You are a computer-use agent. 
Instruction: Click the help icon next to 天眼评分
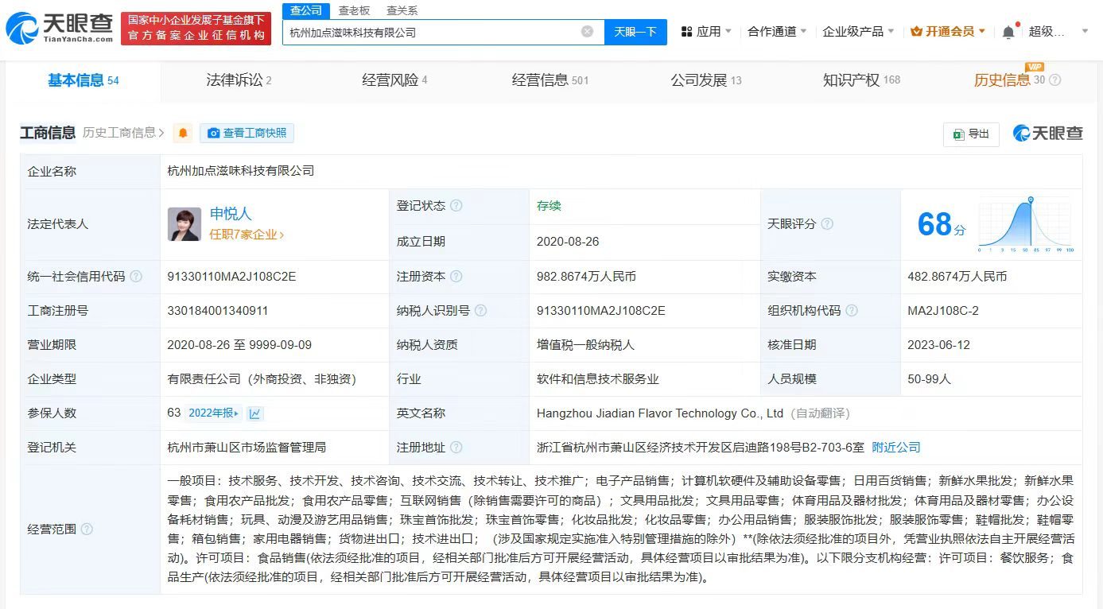[828, 224]
